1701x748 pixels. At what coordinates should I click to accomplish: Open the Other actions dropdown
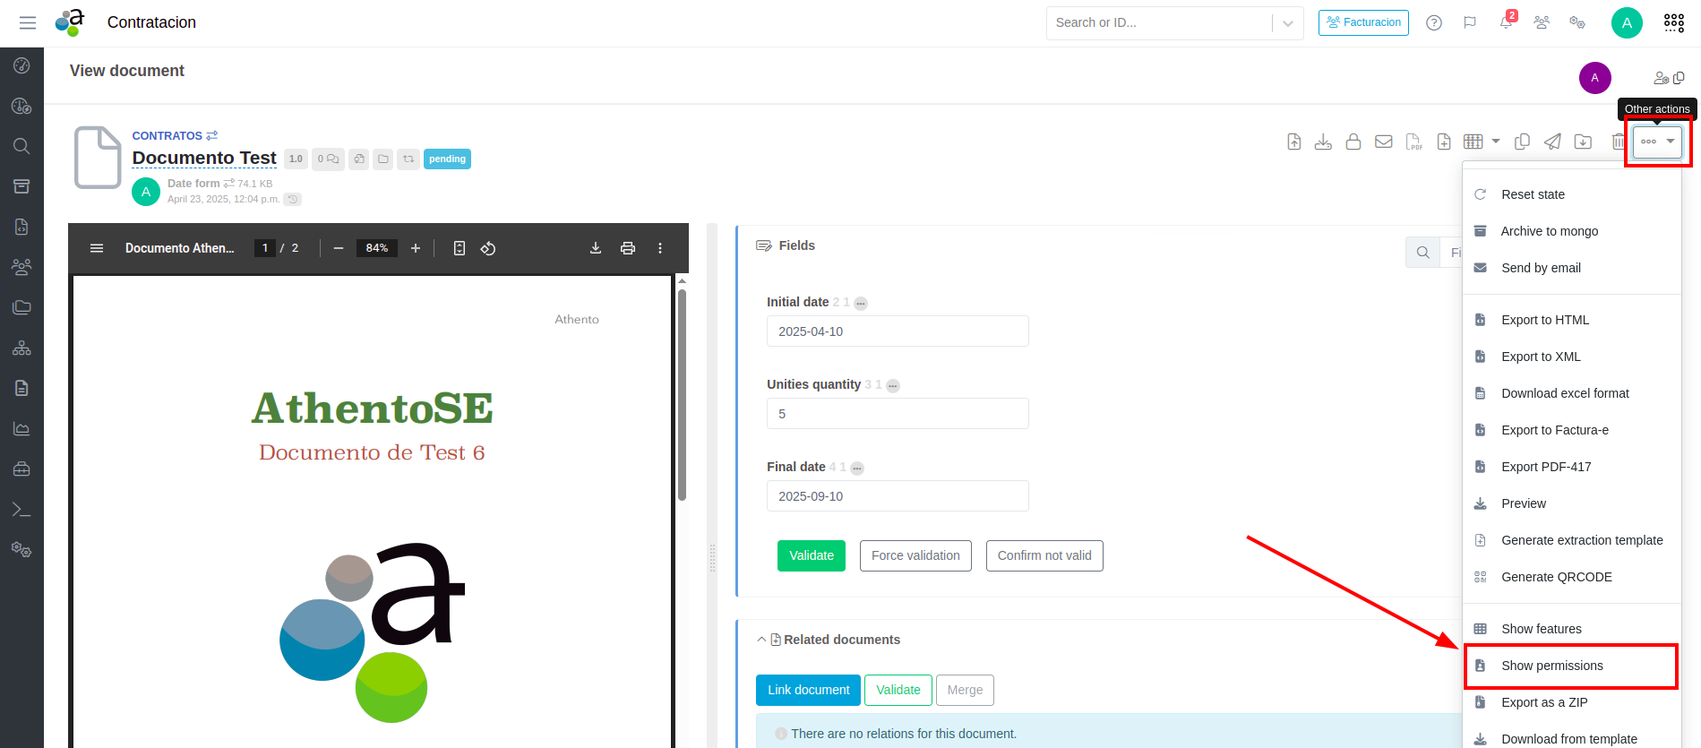coord(1657,142)
